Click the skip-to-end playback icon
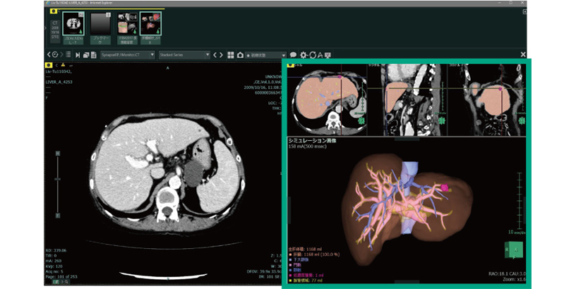576x289 pixels. pos(78,55)
